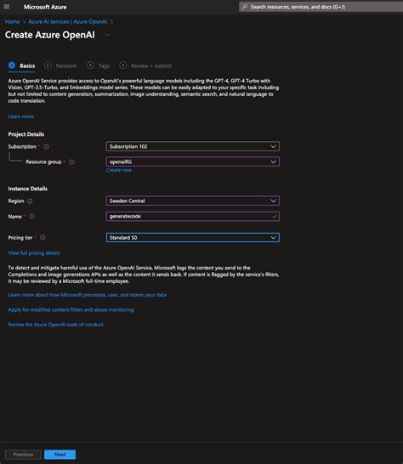The image size is (403, 464).
Task: Click the search magnifier icon
Action: (245, 7)
